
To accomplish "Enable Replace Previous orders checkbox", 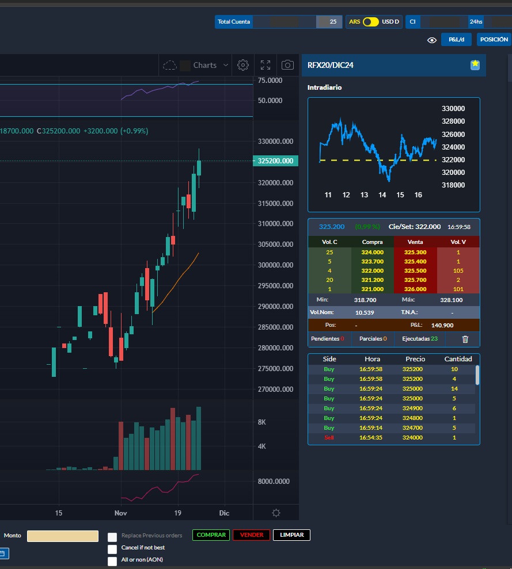I will tap(112, 537).
